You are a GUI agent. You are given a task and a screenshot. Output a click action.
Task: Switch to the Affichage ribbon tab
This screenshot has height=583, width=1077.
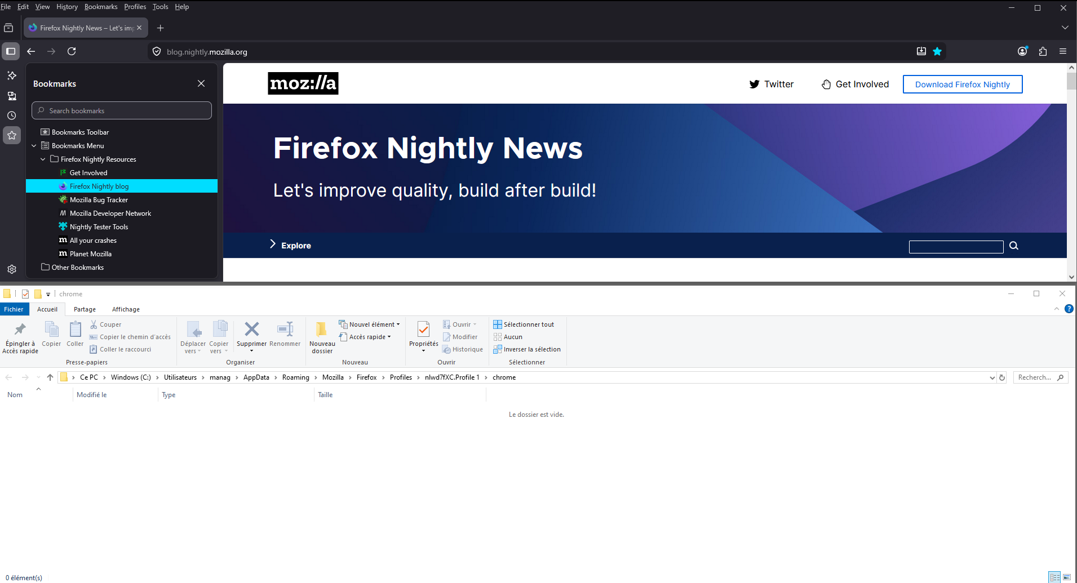click(x=126, y=309)
